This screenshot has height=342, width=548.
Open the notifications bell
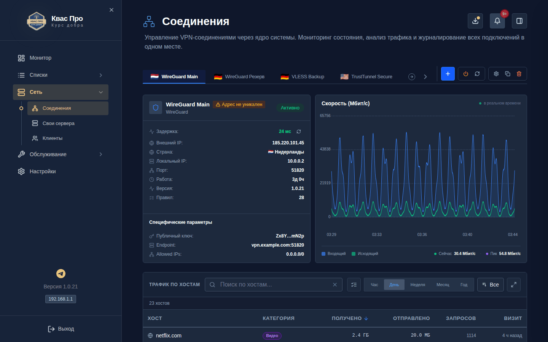[x=497, y=21]
